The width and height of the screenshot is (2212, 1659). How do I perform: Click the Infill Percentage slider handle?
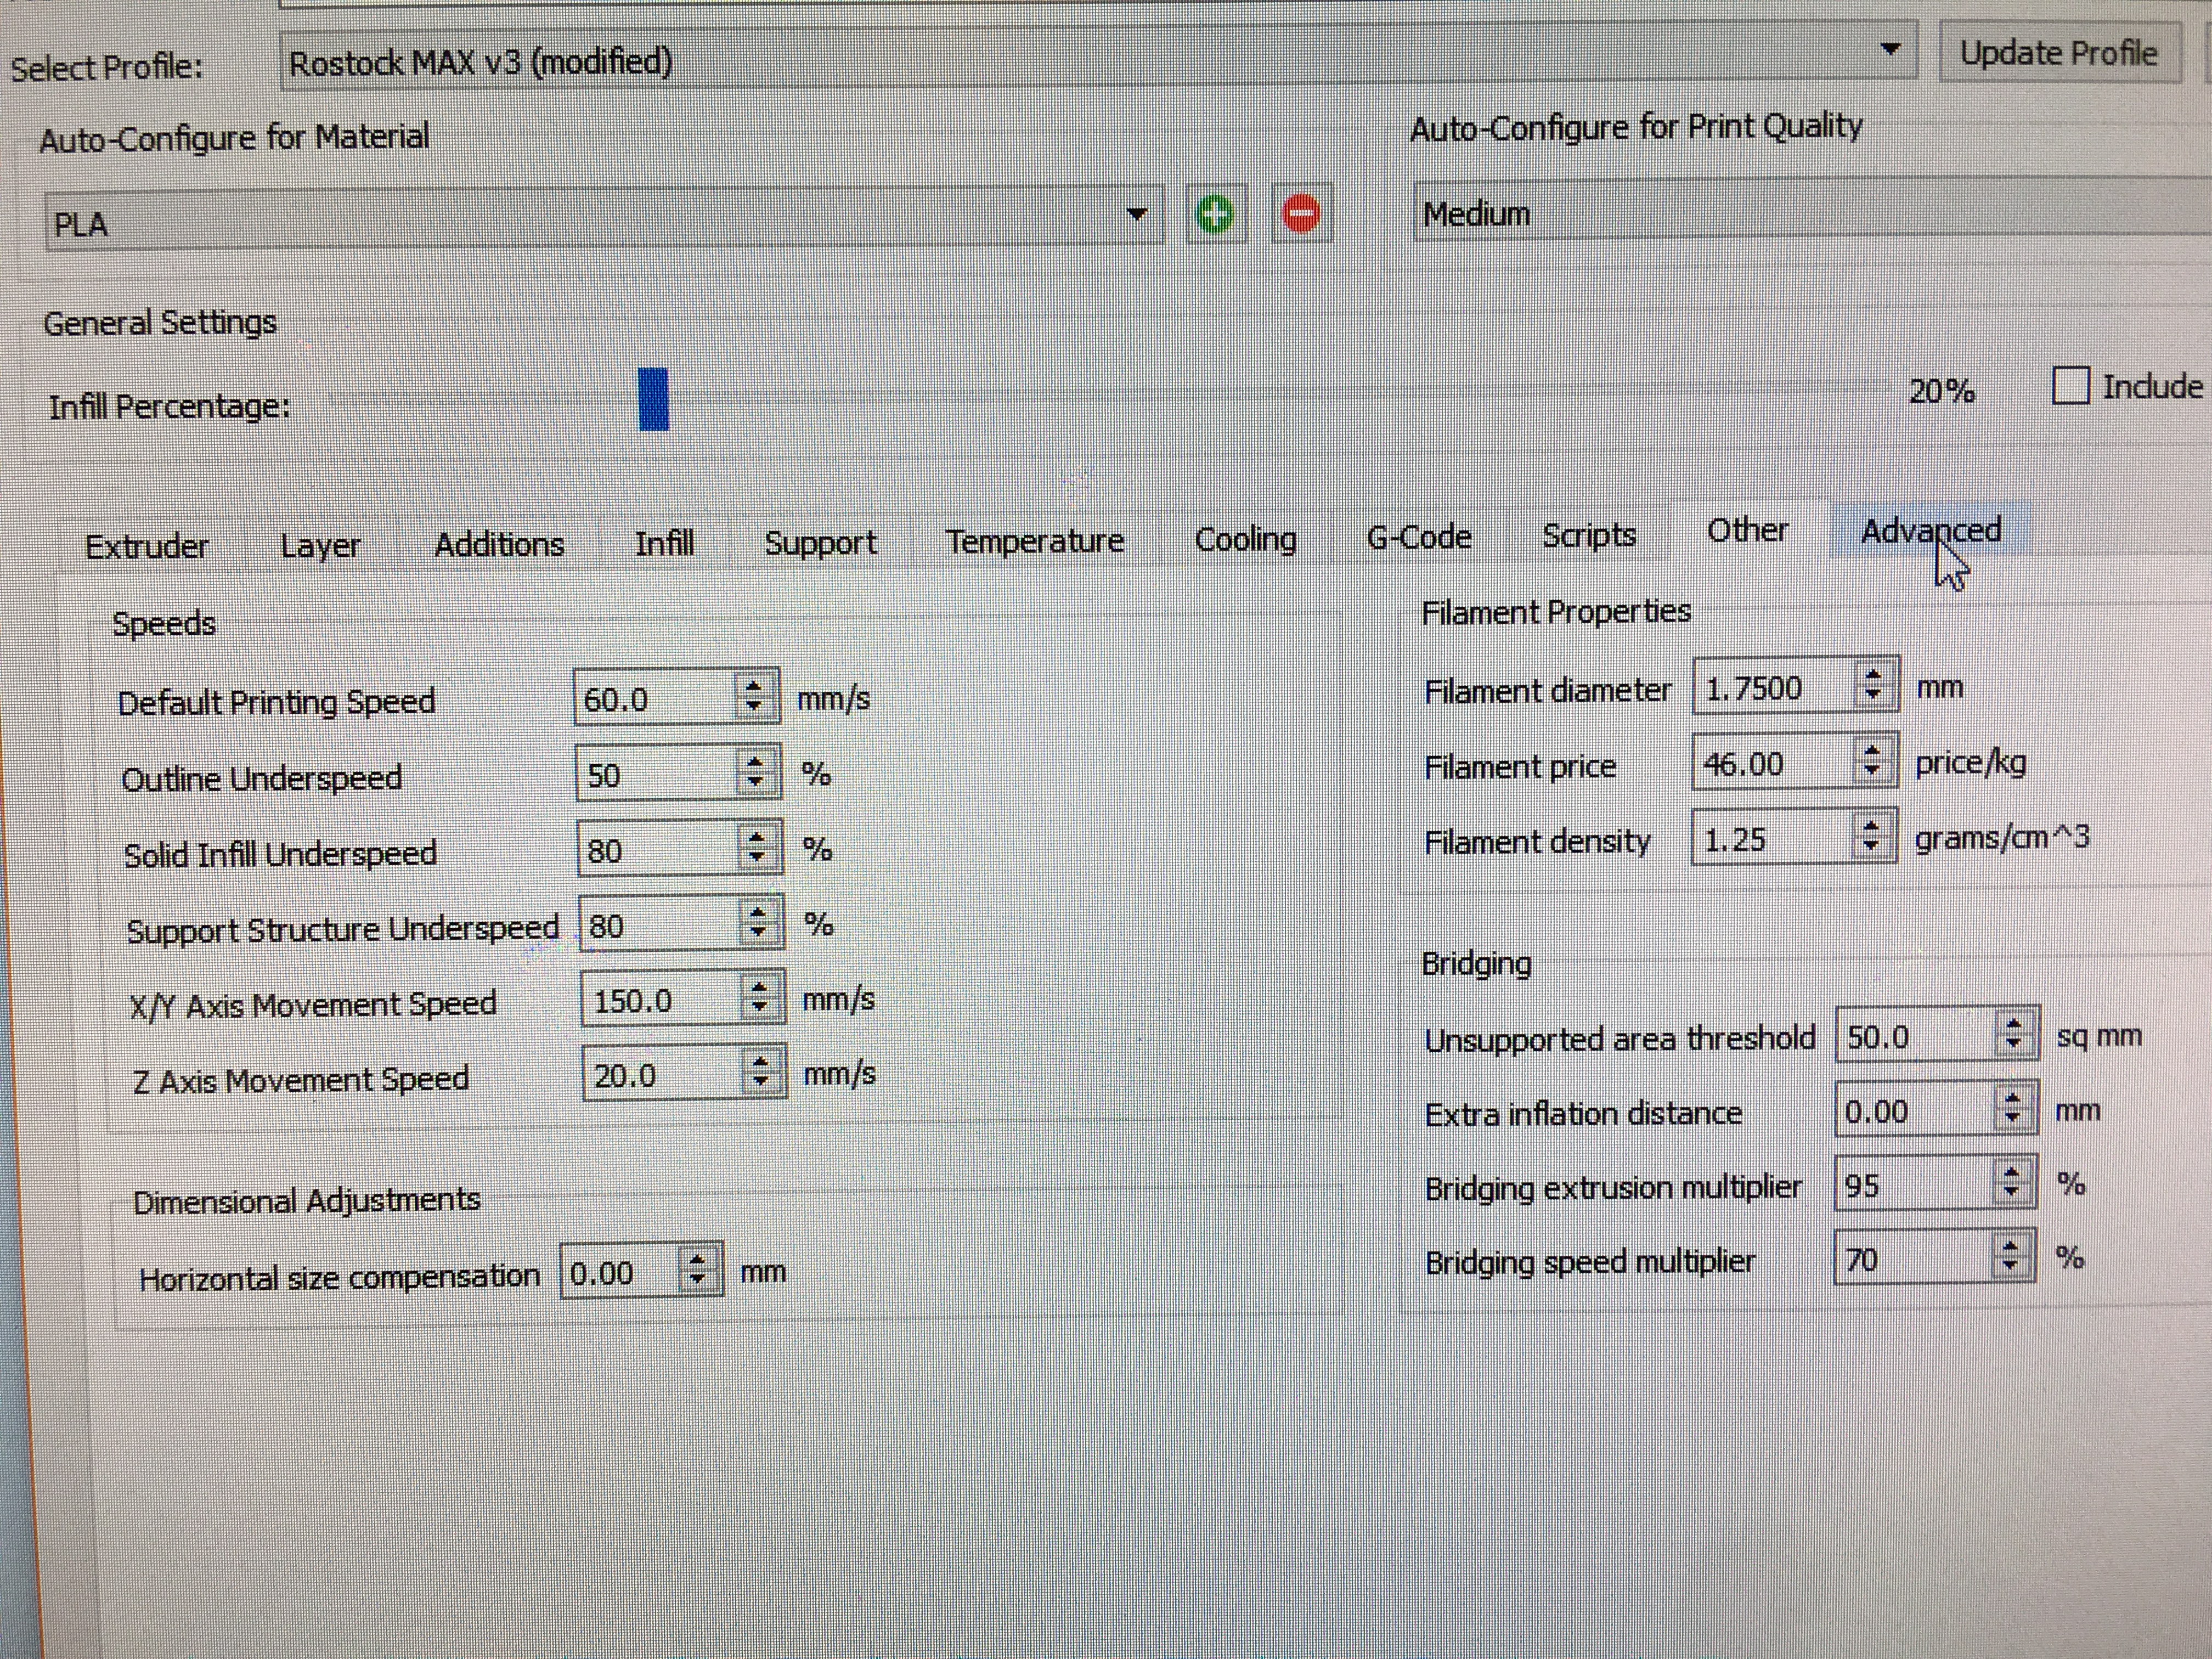click(x=653, y=400)
